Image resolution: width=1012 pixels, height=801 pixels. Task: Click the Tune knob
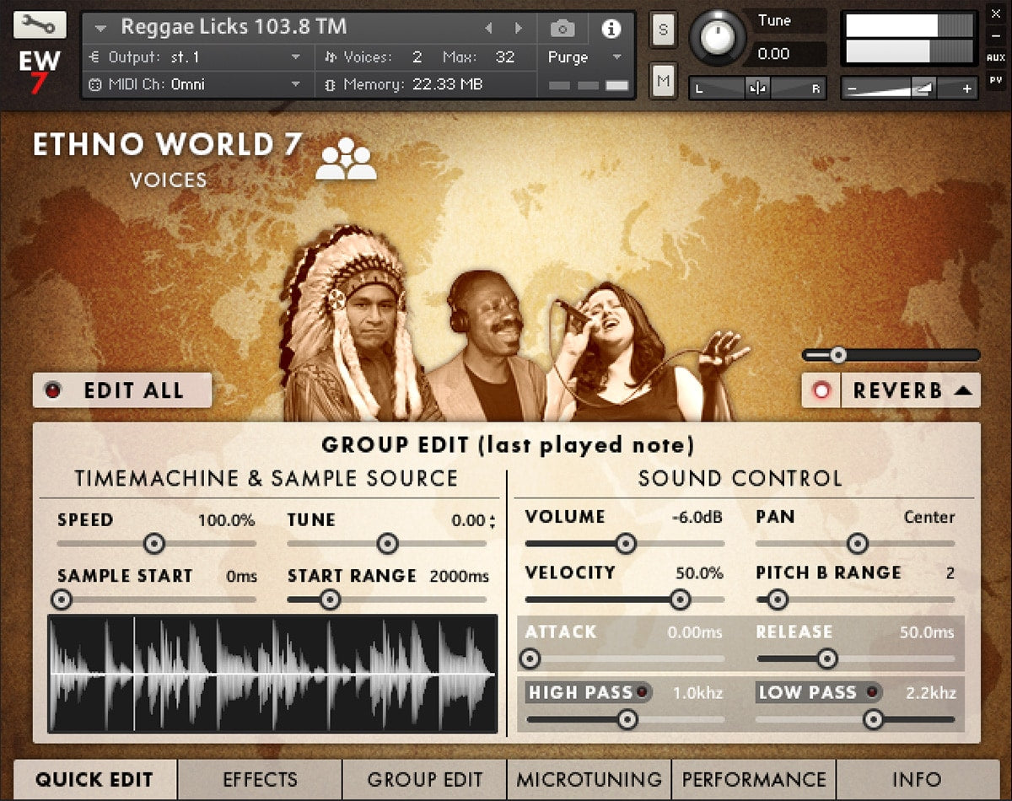pos(719,38)
